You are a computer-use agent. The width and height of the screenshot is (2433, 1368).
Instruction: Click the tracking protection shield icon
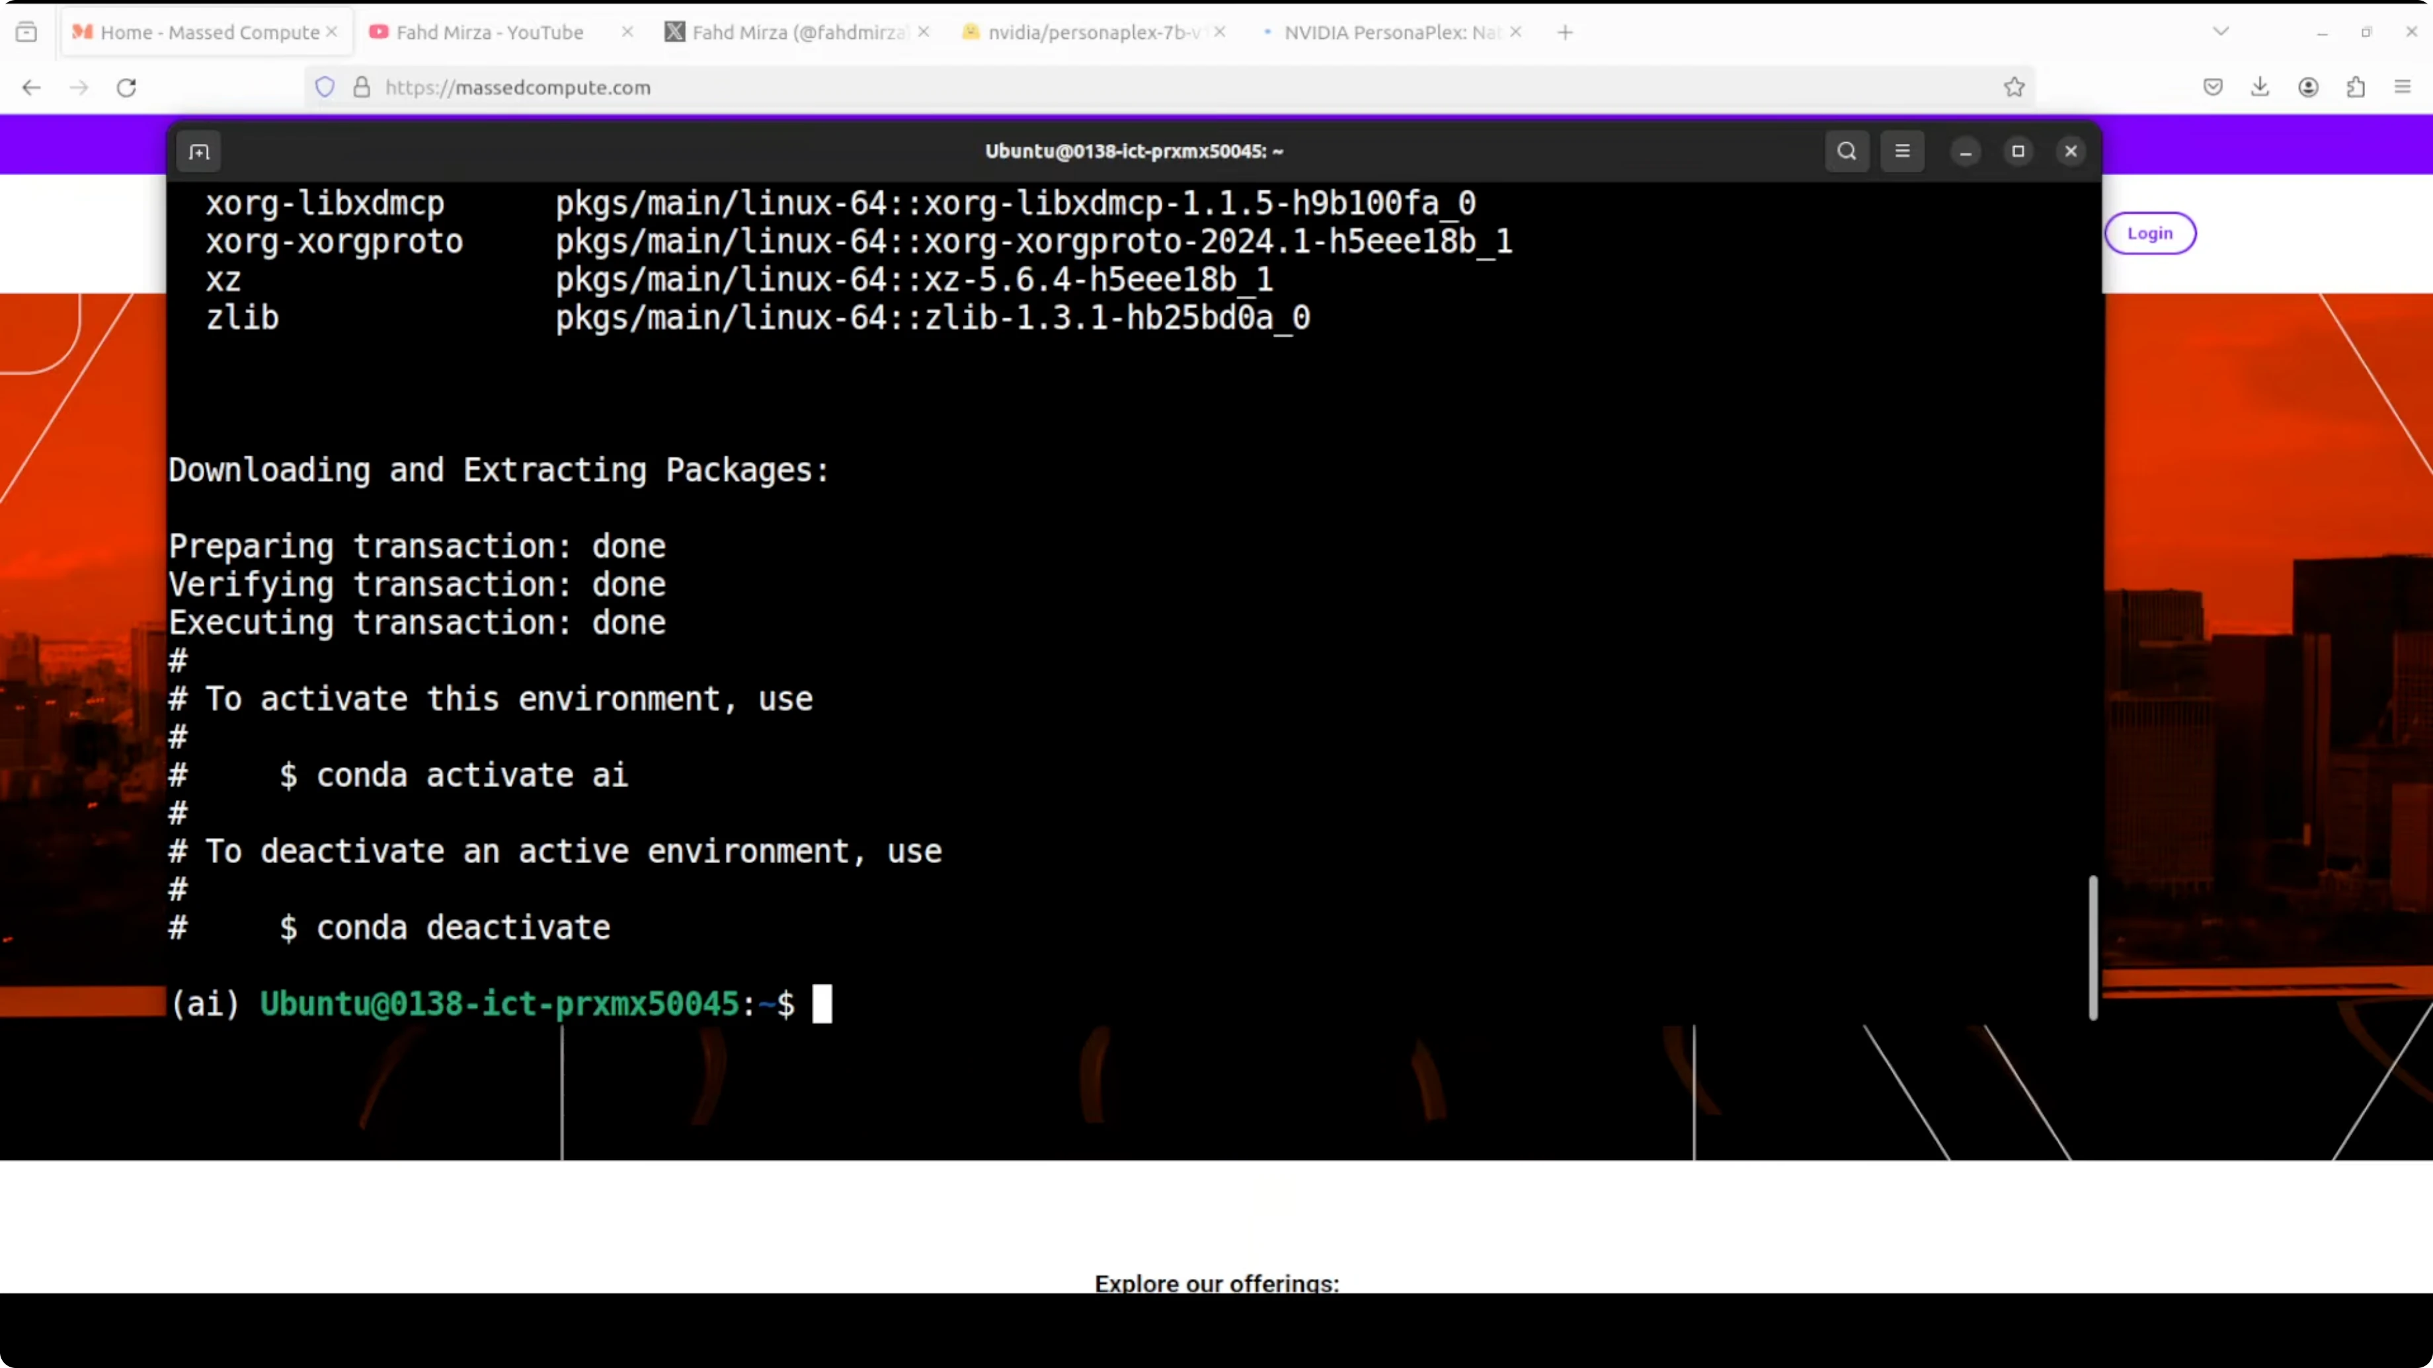[325, 87]
